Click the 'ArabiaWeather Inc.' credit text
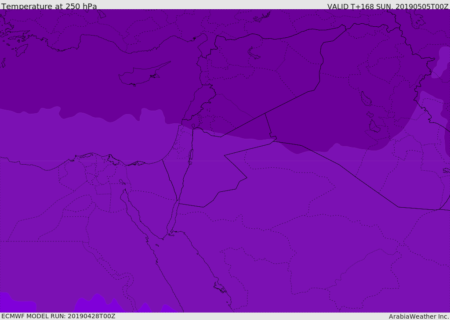The image size is (450, 320). [419, 316]
